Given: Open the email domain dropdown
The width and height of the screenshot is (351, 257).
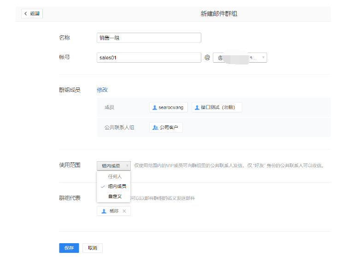Looking at the screenshot, I should coord(240,58).
